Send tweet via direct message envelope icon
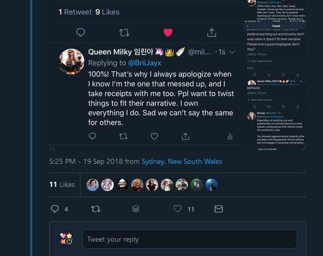Image resolution: width=323 pixels, height=256 pixels. point(219,209)
